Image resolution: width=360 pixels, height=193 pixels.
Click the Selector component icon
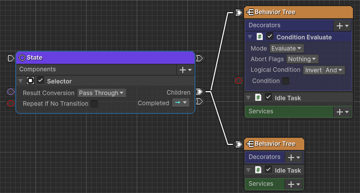point(30,81)
